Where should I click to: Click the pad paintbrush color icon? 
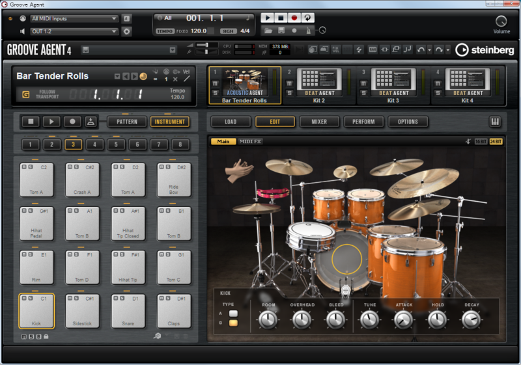[x=157, y=336]
